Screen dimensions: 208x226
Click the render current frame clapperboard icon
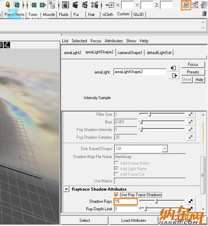tap(75, 5)
